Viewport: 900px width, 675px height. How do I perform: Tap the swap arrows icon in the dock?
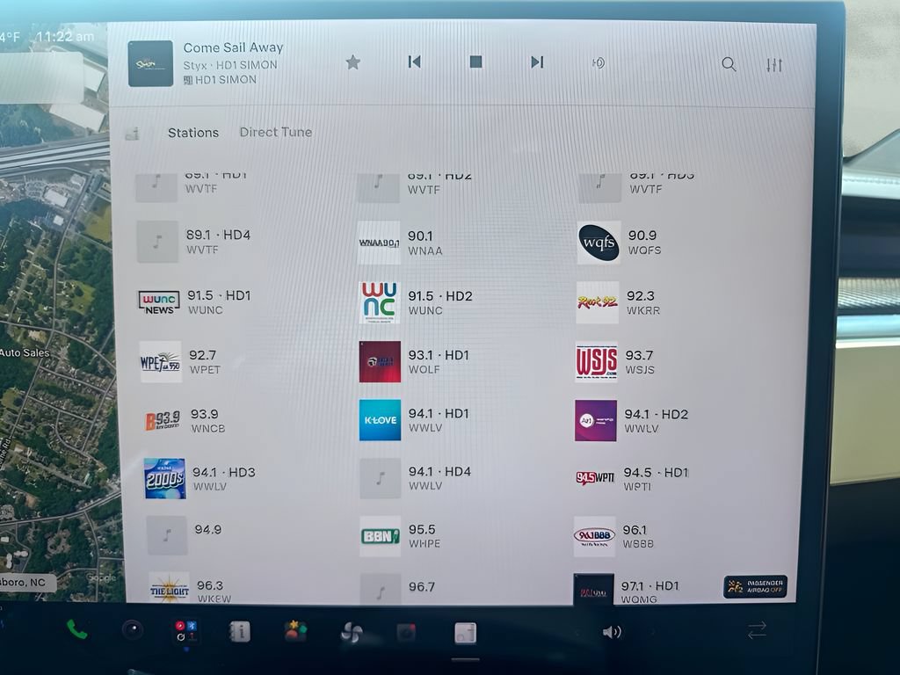(757, 629)
